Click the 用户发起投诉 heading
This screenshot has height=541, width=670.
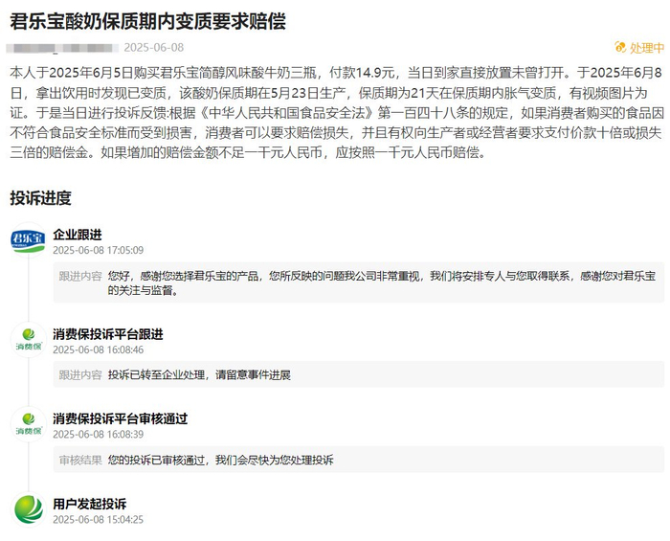pyautogui.click(x=90, y=504)
